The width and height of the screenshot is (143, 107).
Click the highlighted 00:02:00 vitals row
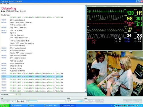point(32,76)
